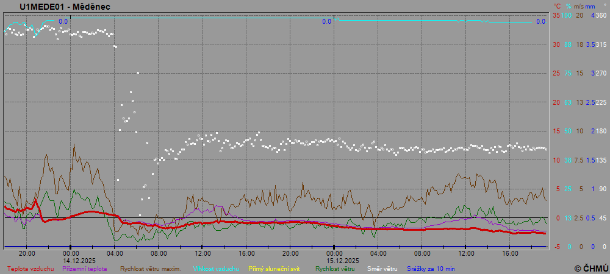Click the 'Teplota vzduchu' red legend label

pos(30,269)
